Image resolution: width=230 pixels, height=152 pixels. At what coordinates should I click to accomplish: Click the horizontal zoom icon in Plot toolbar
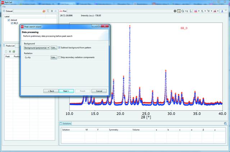pos(187,11)
